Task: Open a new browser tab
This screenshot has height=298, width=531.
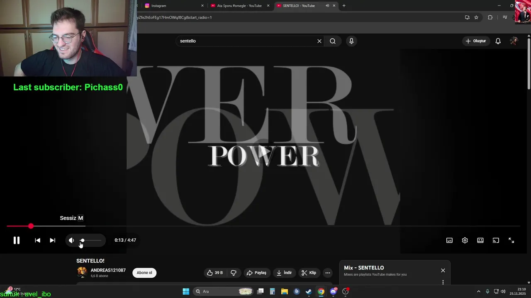Action: 344,6
